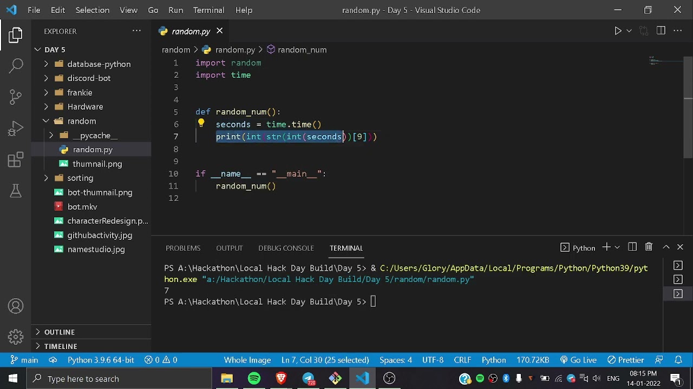Image resolution: width=693 pixels, height=389 pixels.
Task: Click the main branch status item
Action: [23, 360]
